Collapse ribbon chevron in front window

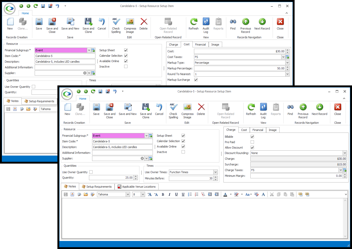point(344,99)
